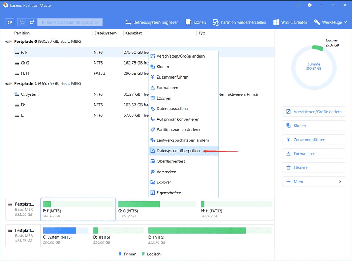This screenshot has height=261, width=352.
Task: Click Zusammenführen button in right panel
Action: pyautogui.click(x=314, y=140)
